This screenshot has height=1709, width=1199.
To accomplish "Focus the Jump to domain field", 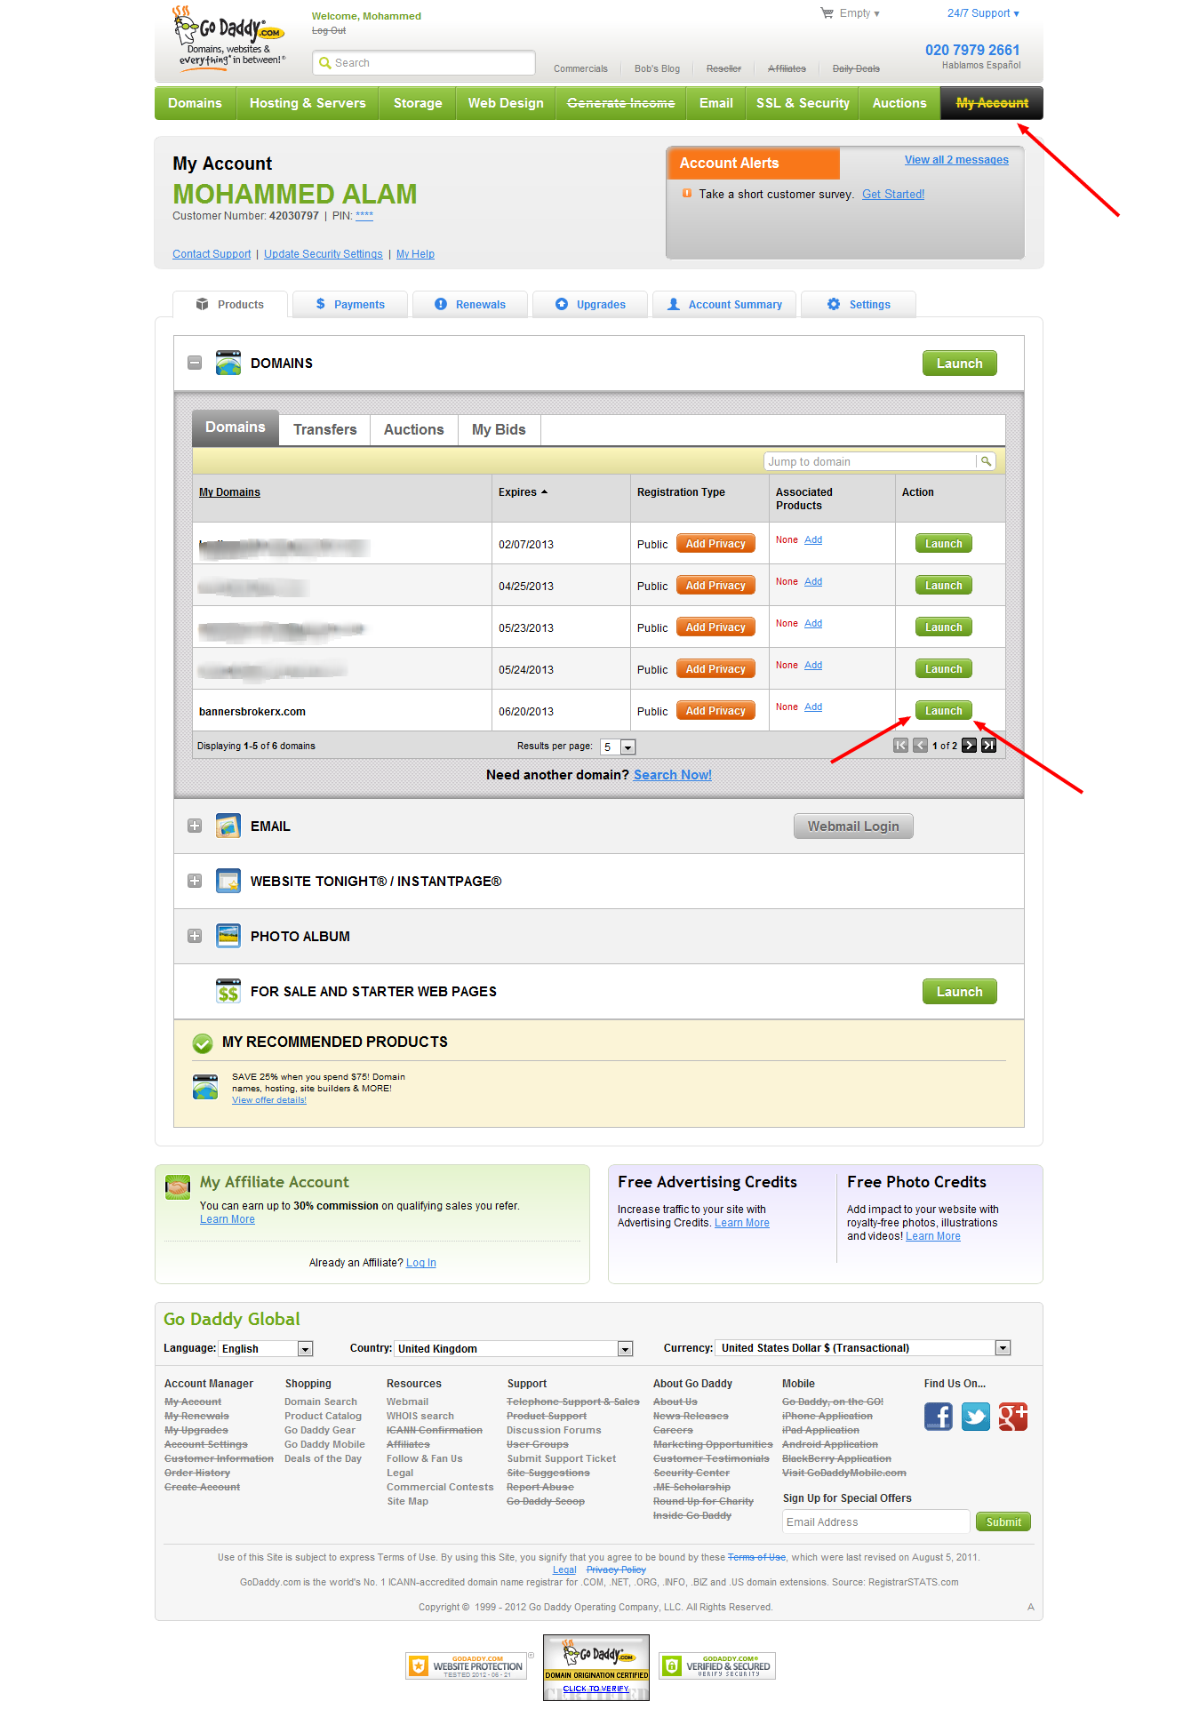I will pos(871,461).
